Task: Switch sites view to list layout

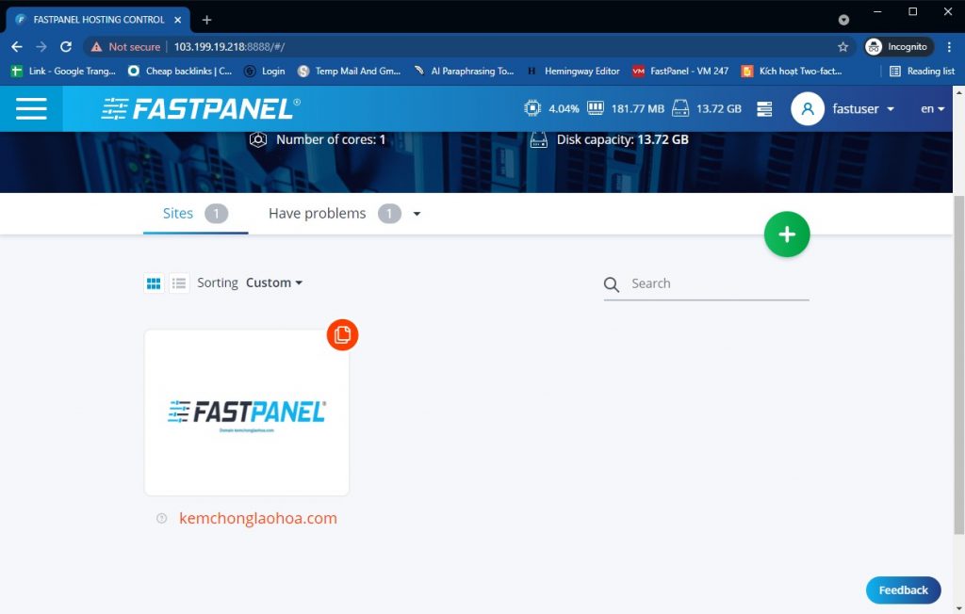Action: point(179,283)
